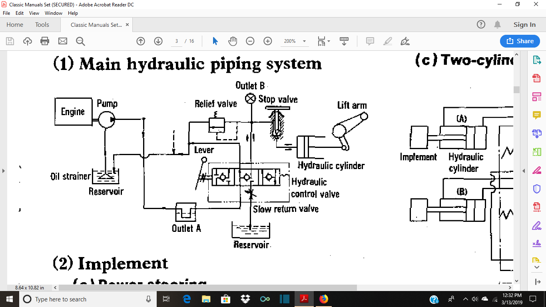Go to the next page arrow
546x307 pixels.
point(158,41)
